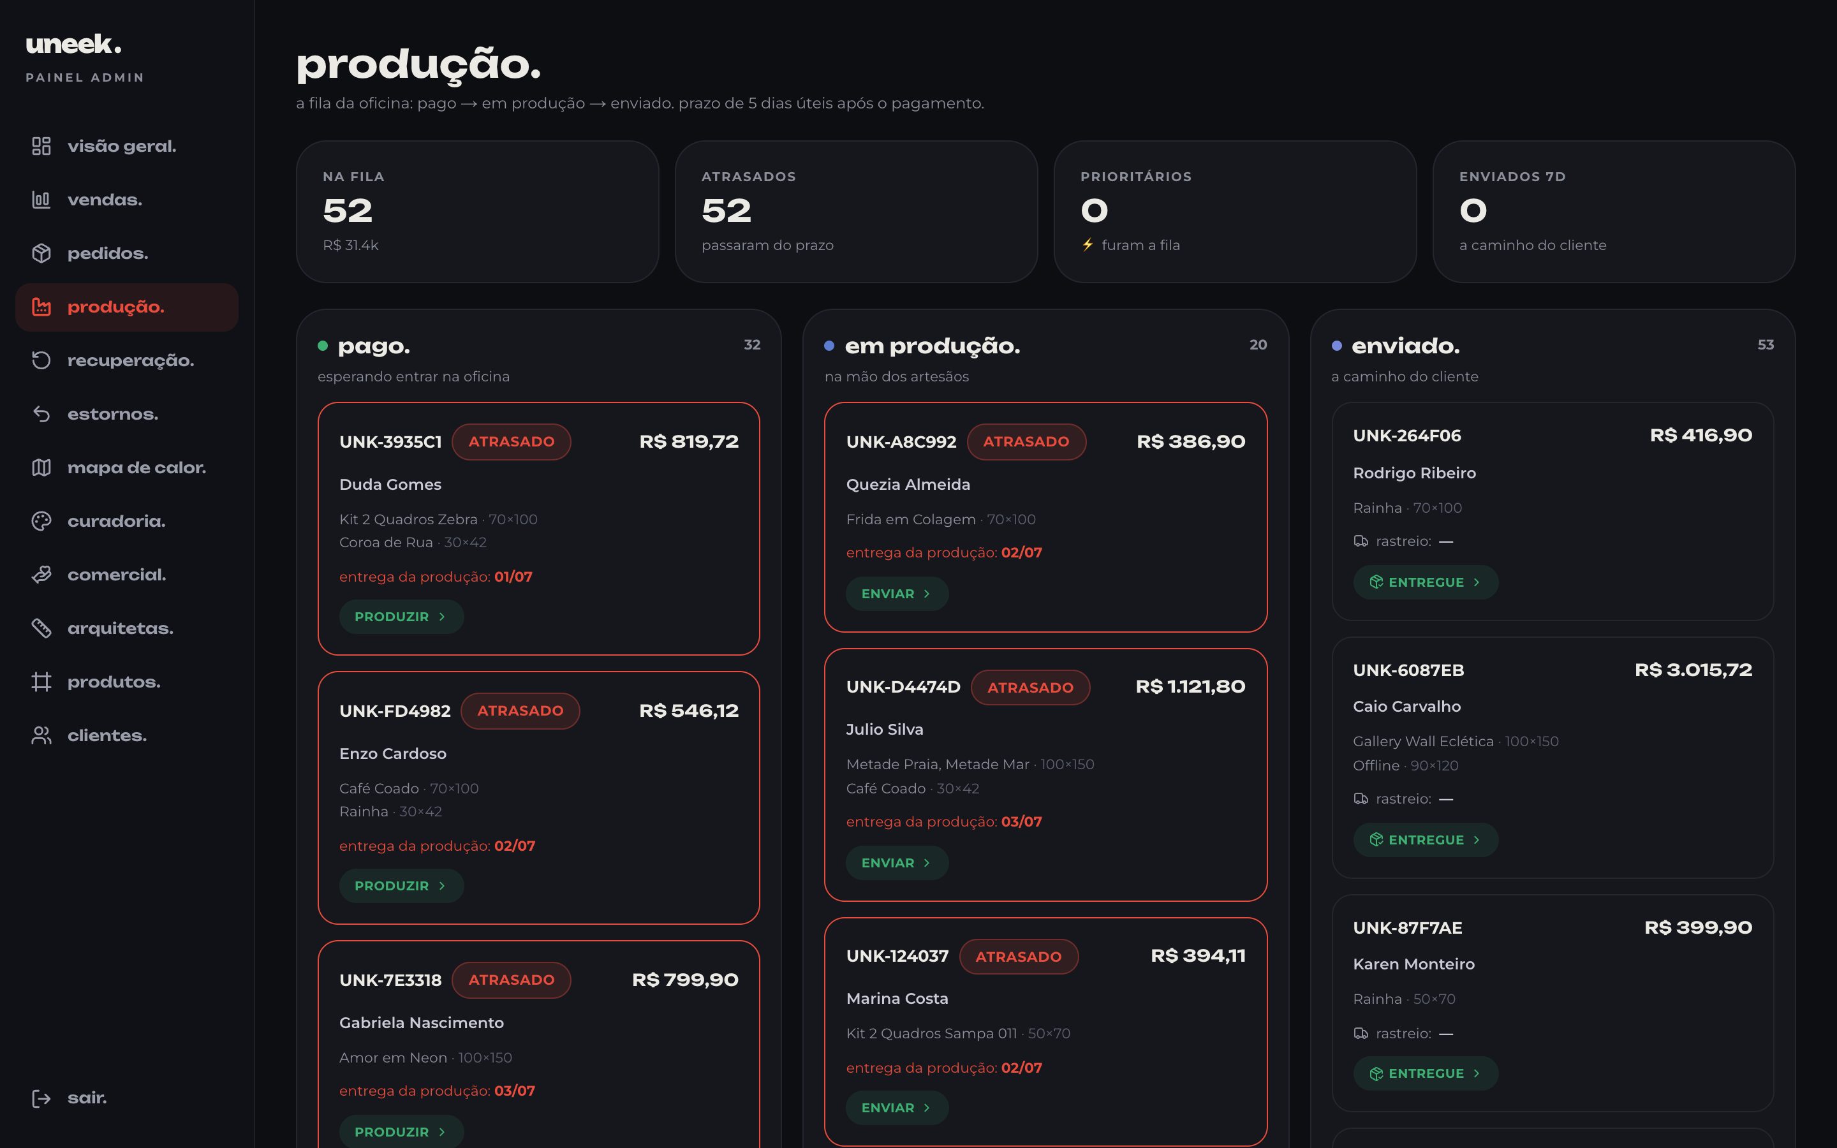
Task: Open produtos section
Action: [127, 682]
